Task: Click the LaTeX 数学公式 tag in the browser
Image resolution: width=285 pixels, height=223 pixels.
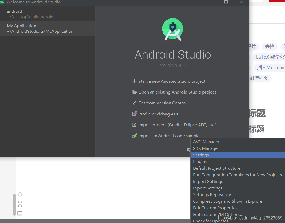Action: tap(269, 57)
